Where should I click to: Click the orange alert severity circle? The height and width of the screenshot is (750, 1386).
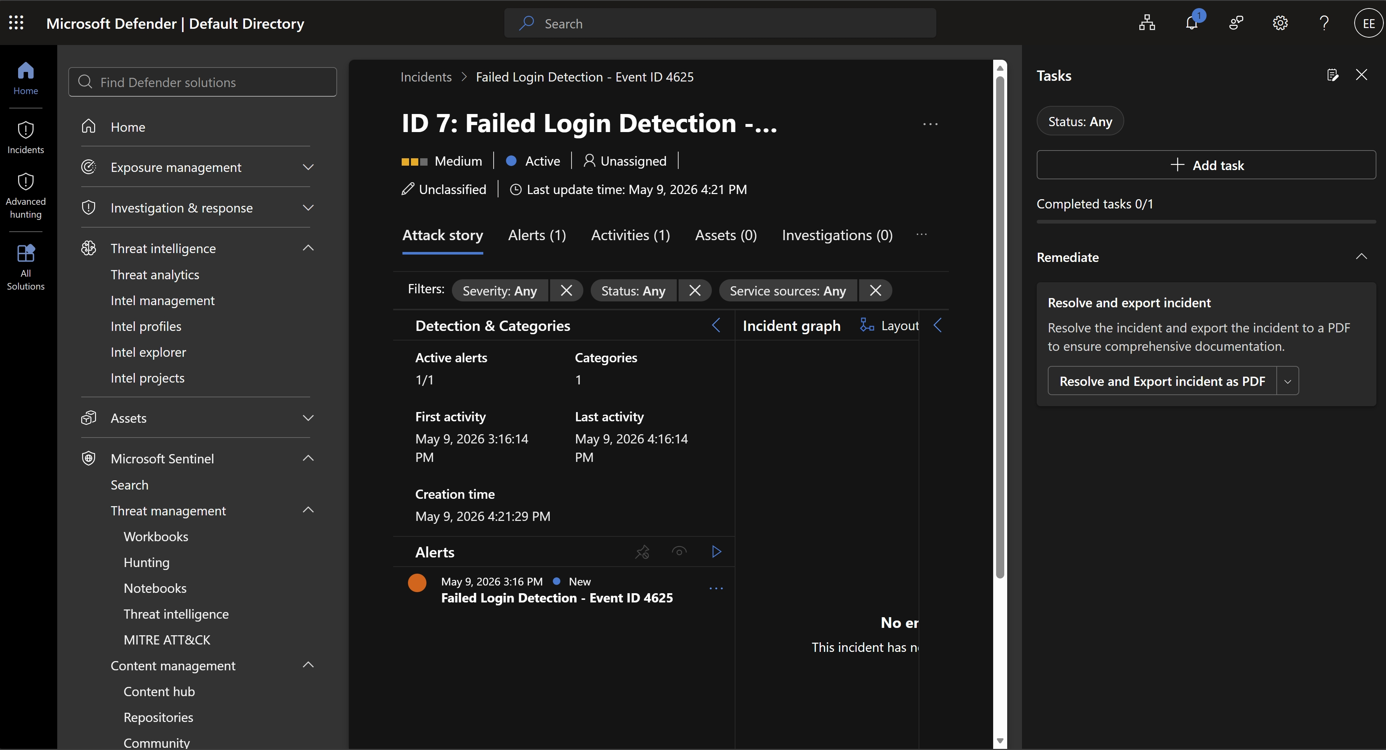(x=417, y=583)
